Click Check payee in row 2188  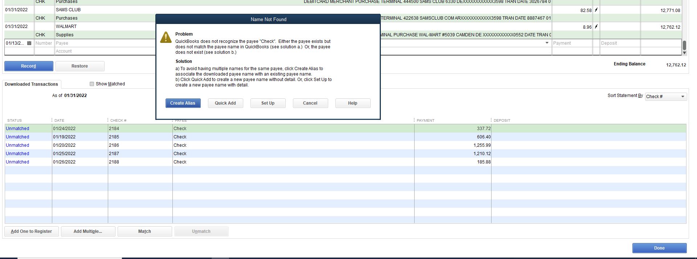point(180,162)
